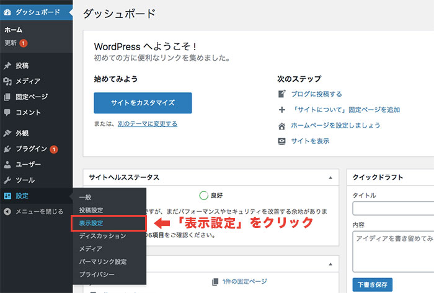Select 投稿設定 in settings submenu
This screenshot has height=293, width=434.
tap(91, 210)
